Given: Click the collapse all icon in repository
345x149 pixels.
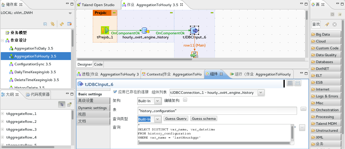Looking at the screenshot, I should [45, 24].
